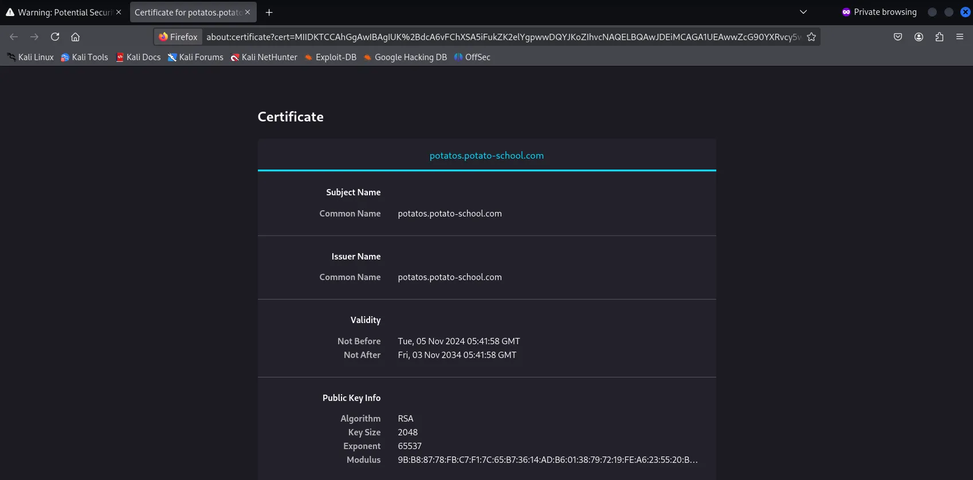
Task: Expand the list all tabs dropdown
Action: [803, 12]
